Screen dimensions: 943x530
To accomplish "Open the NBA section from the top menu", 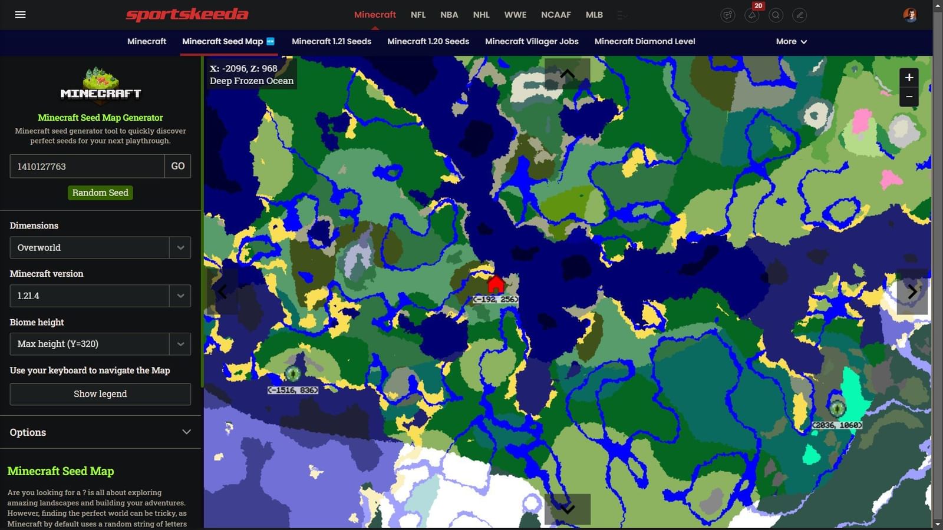I will (449, 14).
